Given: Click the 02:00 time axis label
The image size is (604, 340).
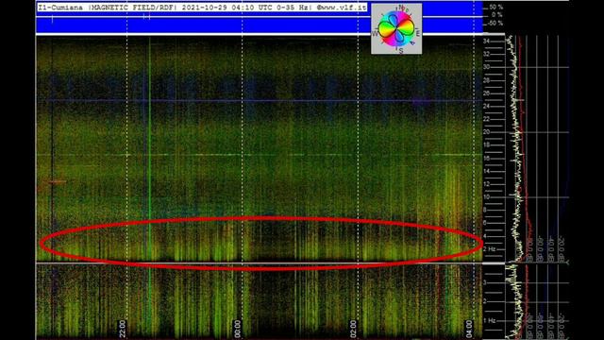Looking at the screenshot, I should 353,330.
